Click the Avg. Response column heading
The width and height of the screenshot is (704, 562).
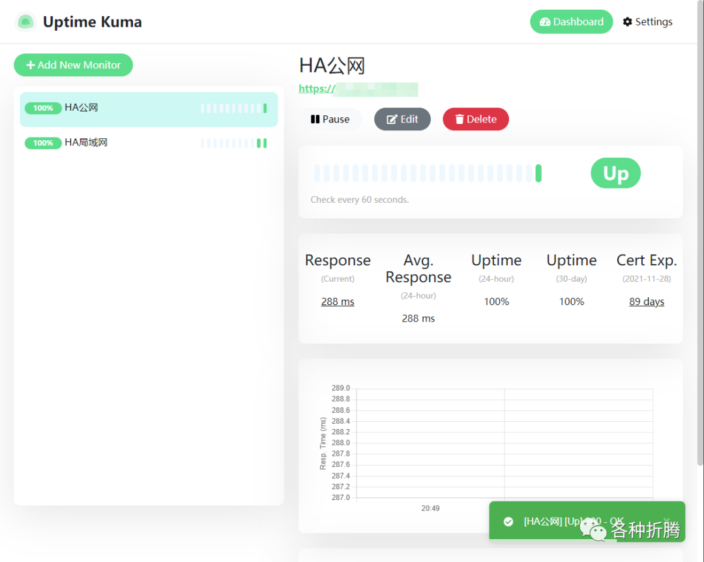click(x=418, y=269)
